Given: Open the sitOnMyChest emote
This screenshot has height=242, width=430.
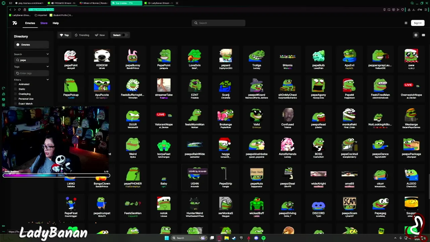Looking at the screenshot, I should click(x=288, y=89).
